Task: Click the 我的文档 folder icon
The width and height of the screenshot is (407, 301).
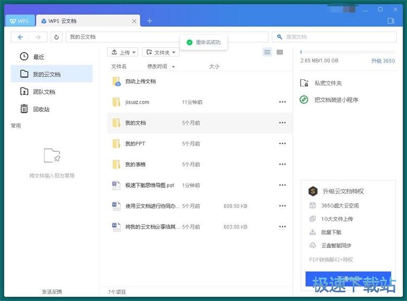Action: 116,123
